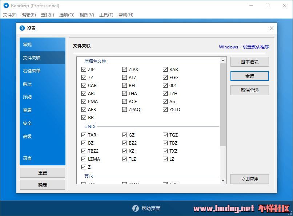Switch to the 右键菜单 settings tab
The image size is (293, 216).
[32, 71]
